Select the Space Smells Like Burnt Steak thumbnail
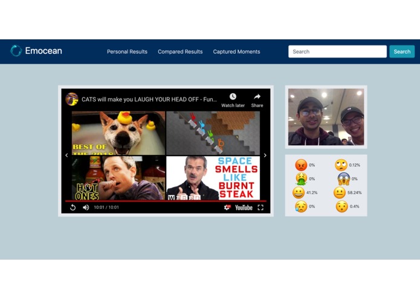The width and height of the screenshot is (420, 299). [213, 178]
